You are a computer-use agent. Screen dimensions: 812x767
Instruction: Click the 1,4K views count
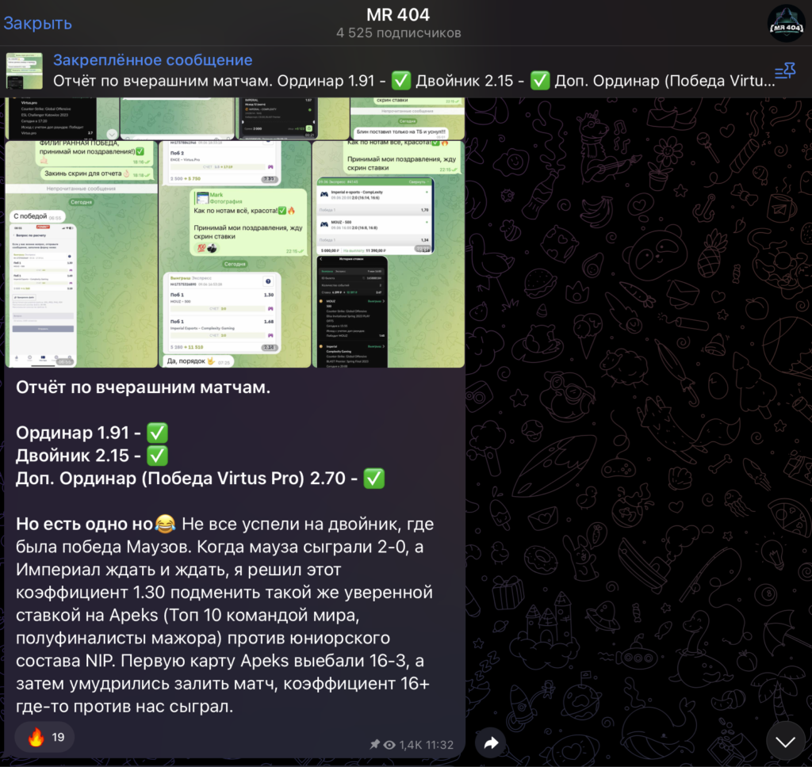[x=411, y=745]
